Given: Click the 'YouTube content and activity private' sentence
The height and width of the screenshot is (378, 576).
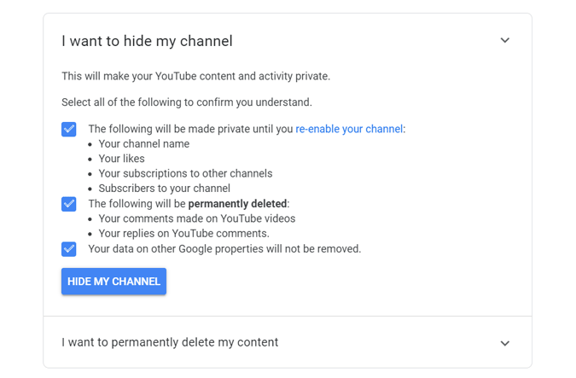Looking at the screenshot, I should [x=195, y=76].
